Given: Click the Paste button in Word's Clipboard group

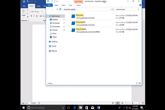Looking at the screenshot, I should [x=24, y=13].
